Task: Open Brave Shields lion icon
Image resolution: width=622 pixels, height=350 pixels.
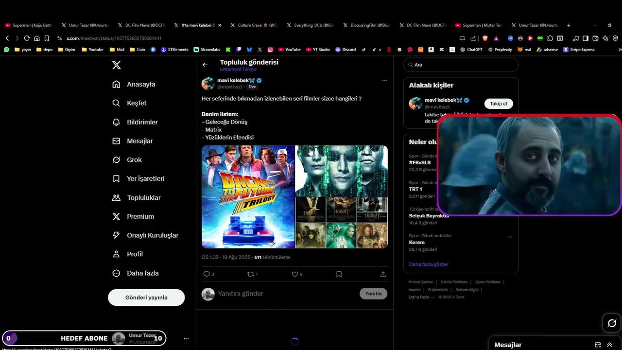Action: click(485, 38)
